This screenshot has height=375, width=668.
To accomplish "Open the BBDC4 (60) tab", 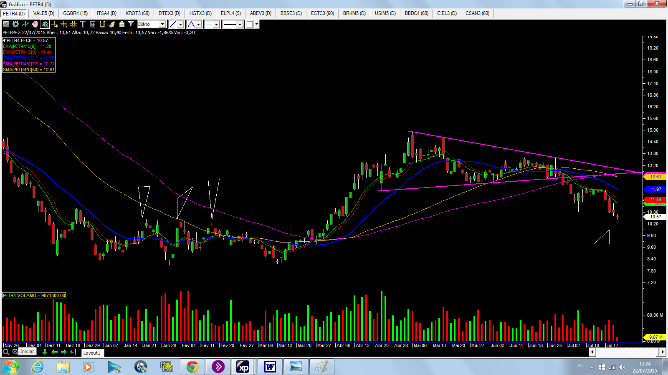I will tap(417, 13).
